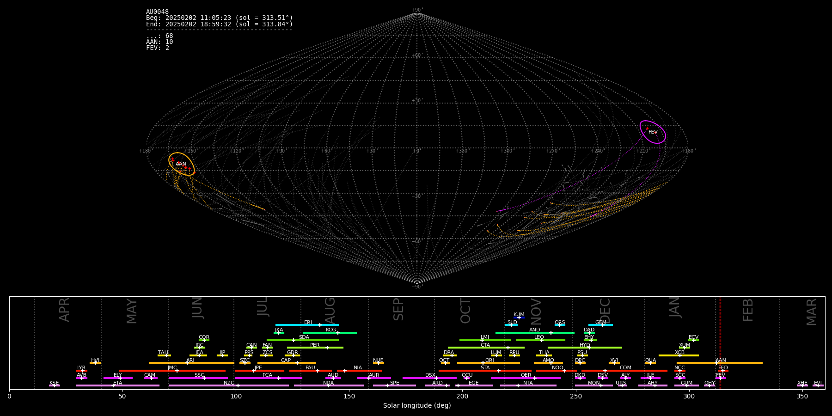Click the MON shower label
This screenshot has width=832, height=416.
point(594,383)
